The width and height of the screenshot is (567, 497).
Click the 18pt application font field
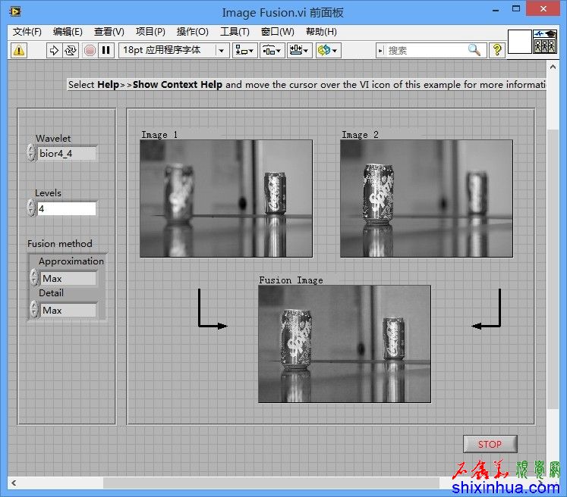(167, 50)
